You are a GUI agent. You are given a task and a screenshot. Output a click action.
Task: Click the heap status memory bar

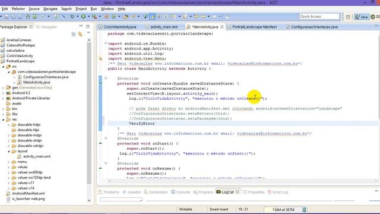[283, 209]
